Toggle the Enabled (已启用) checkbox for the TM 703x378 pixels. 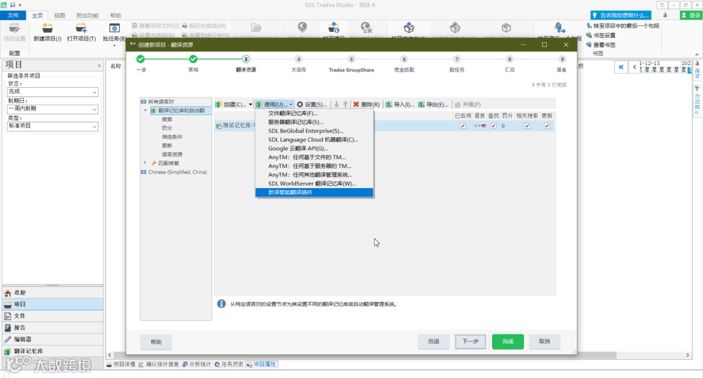coord(463,126)
